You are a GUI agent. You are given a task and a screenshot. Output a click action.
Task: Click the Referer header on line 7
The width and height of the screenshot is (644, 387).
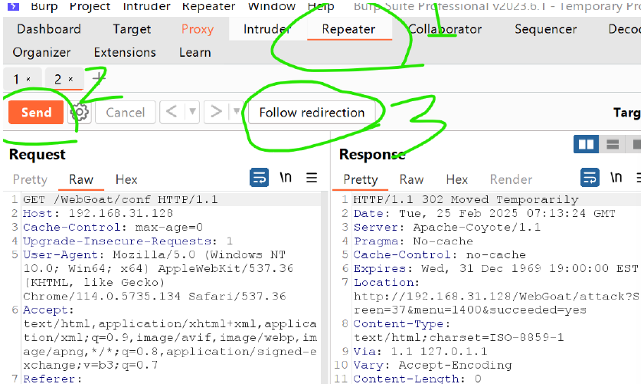(52, 379)
